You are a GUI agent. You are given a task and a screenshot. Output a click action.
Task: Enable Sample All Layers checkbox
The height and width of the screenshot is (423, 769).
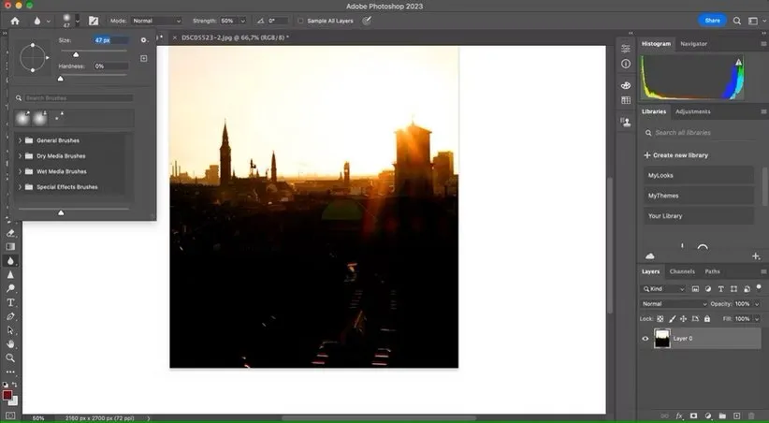(x=300, y=20)
